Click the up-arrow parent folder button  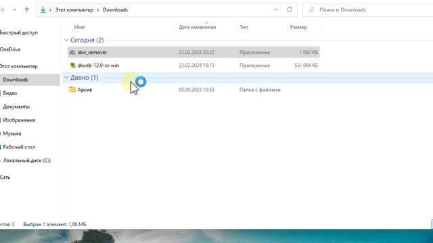[x=27, y=10]
